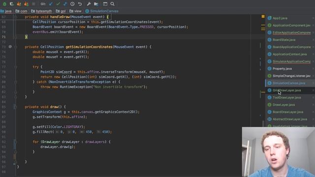Click the green Debug bug icon
Screen dimensions: 315x177
[4, 4]
